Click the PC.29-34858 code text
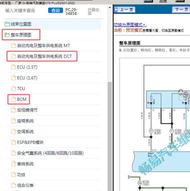 point(71,12)
